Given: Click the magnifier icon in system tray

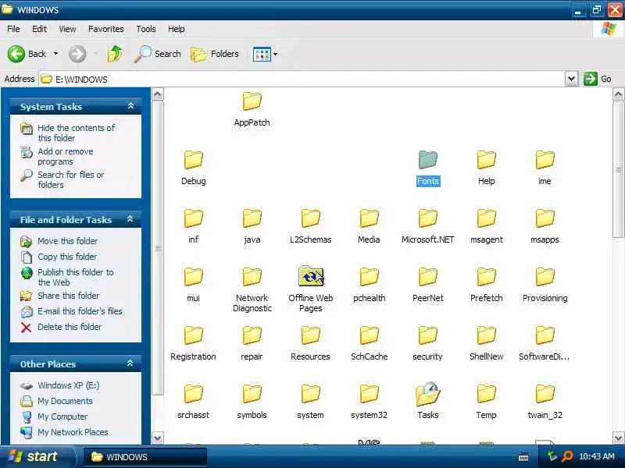Looking at the screenshot, I should 567,456.
